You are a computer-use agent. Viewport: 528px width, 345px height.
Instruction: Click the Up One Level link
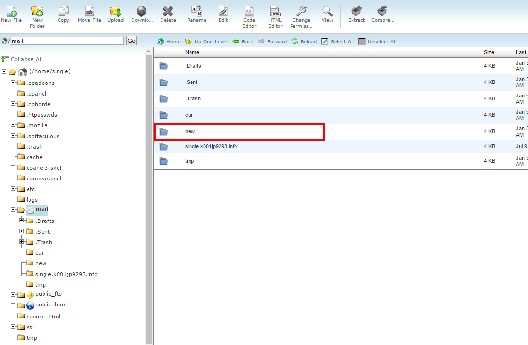point(206,41)
